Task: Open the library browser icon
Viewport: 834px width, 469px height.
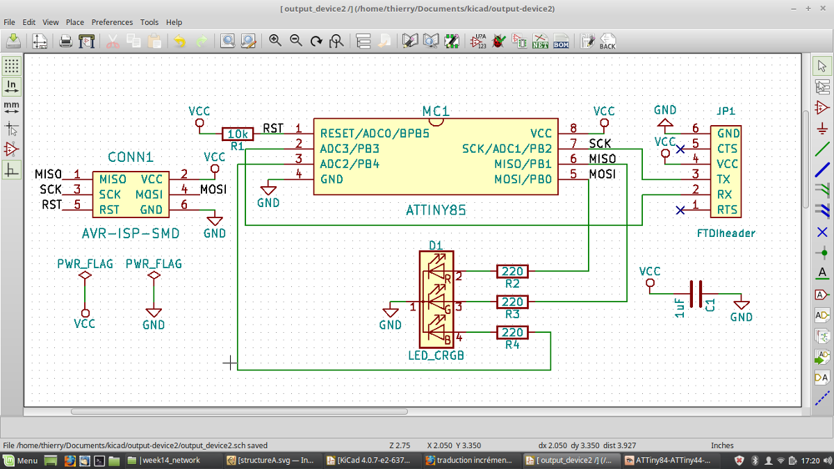Action: pos(432,41)
